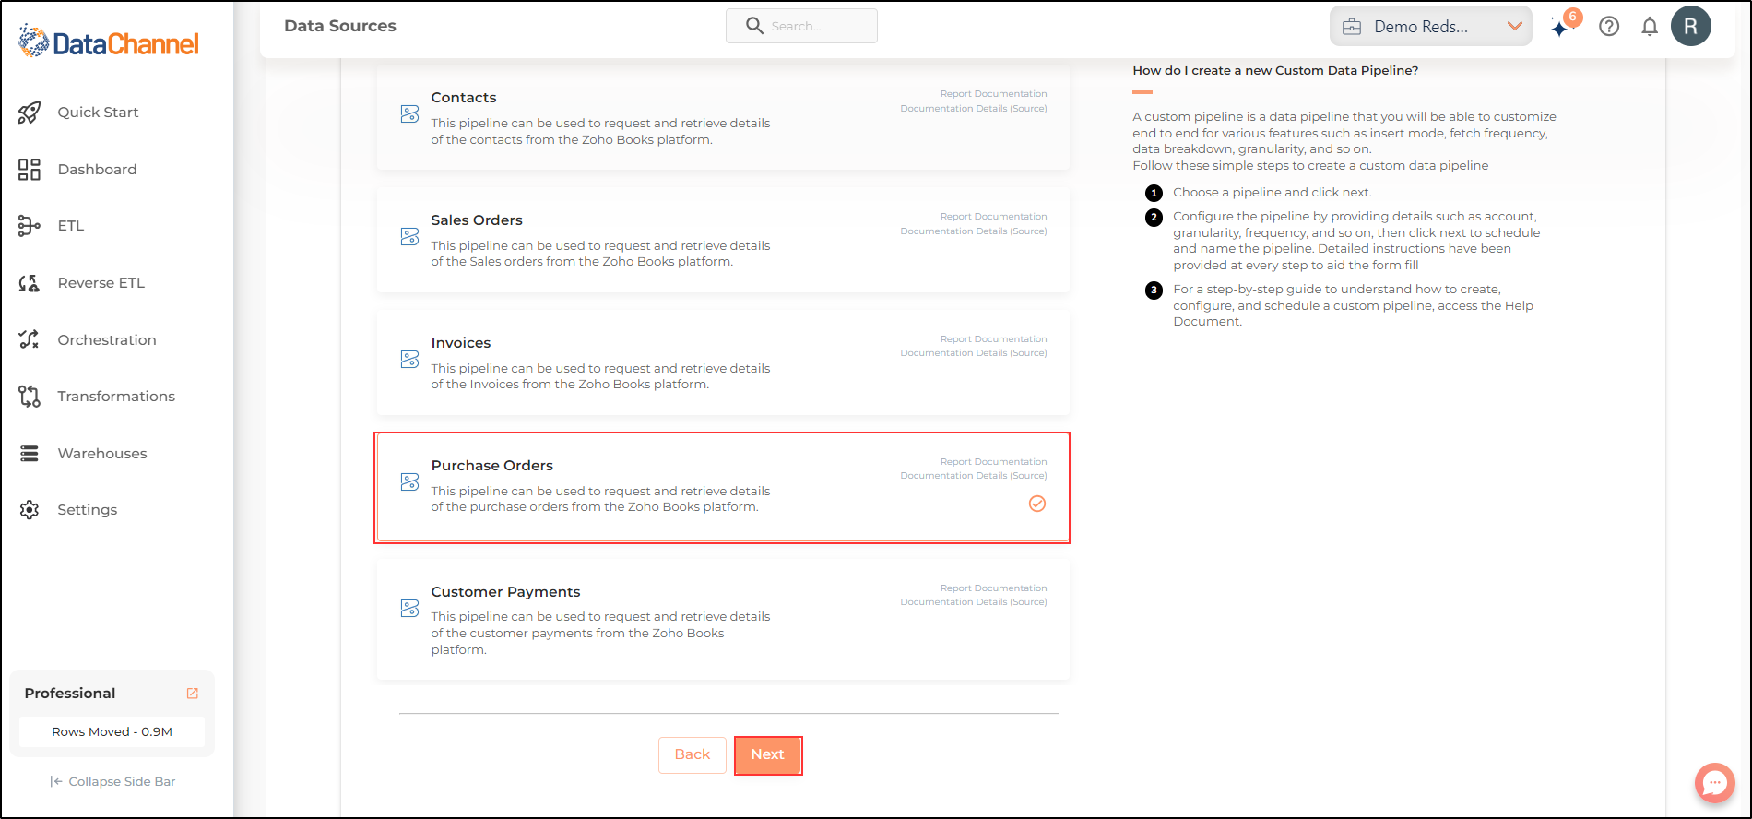Open Quick Start rocket icon

coord(30,113)
